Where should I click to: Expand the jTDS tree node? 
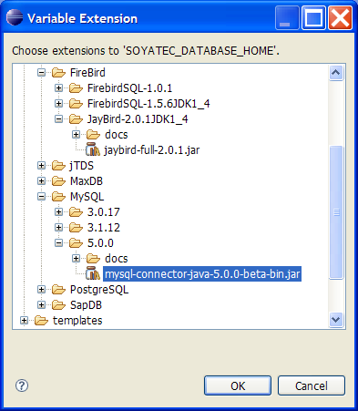41,166
